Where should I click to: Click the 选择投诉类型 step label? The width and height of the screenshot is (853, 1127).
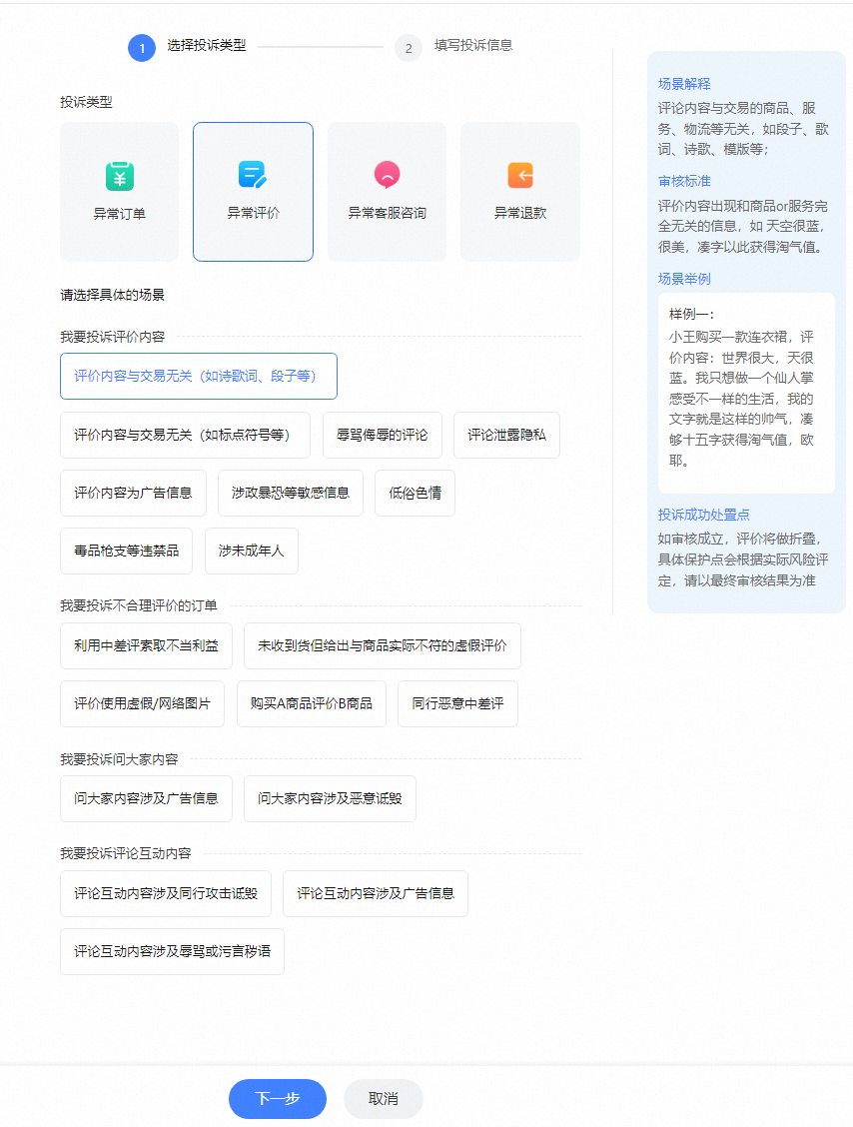(x=206, y=45)
